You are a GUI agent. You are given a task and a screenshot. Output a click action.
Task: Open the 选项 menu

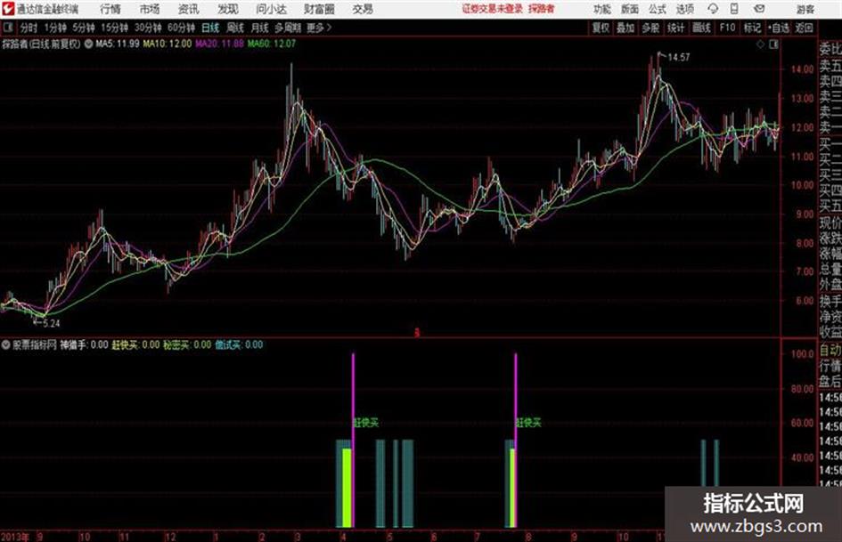point(684,9)
